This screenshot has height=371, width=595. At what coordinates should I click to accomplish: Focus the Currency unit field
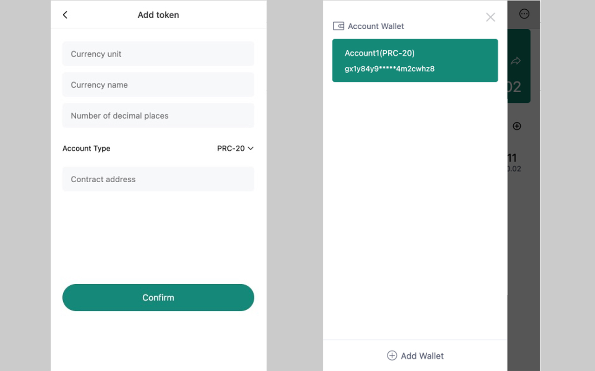158,54
